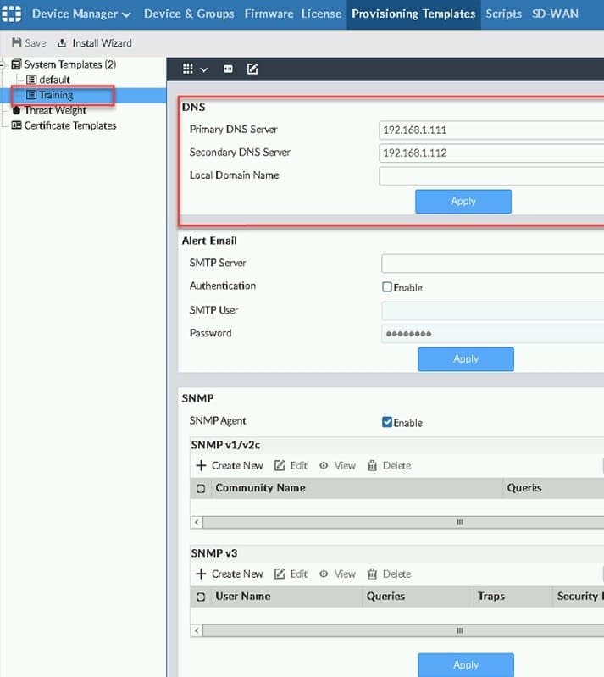Check the User Name select-all checkbox
This screenshot has height=677, width=604.
coord(201,597)
